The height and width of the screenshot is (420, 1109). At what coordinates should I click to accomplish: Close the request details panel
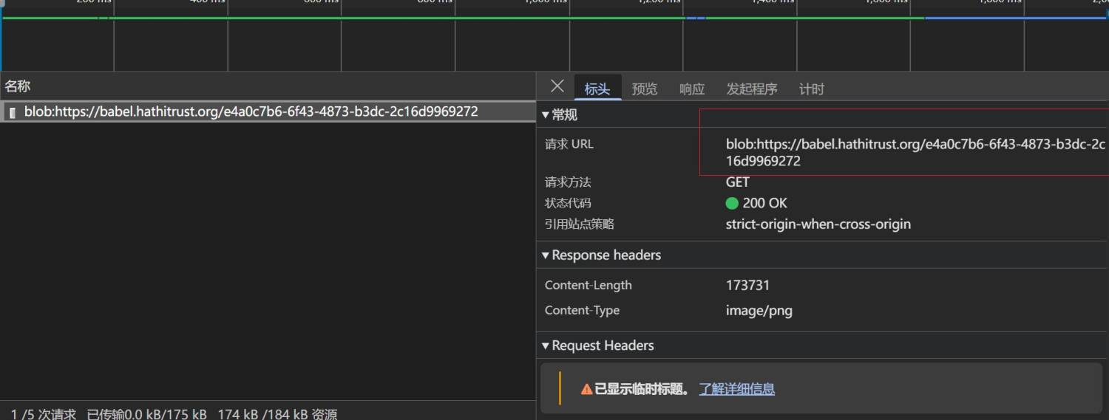click(557, 86)
